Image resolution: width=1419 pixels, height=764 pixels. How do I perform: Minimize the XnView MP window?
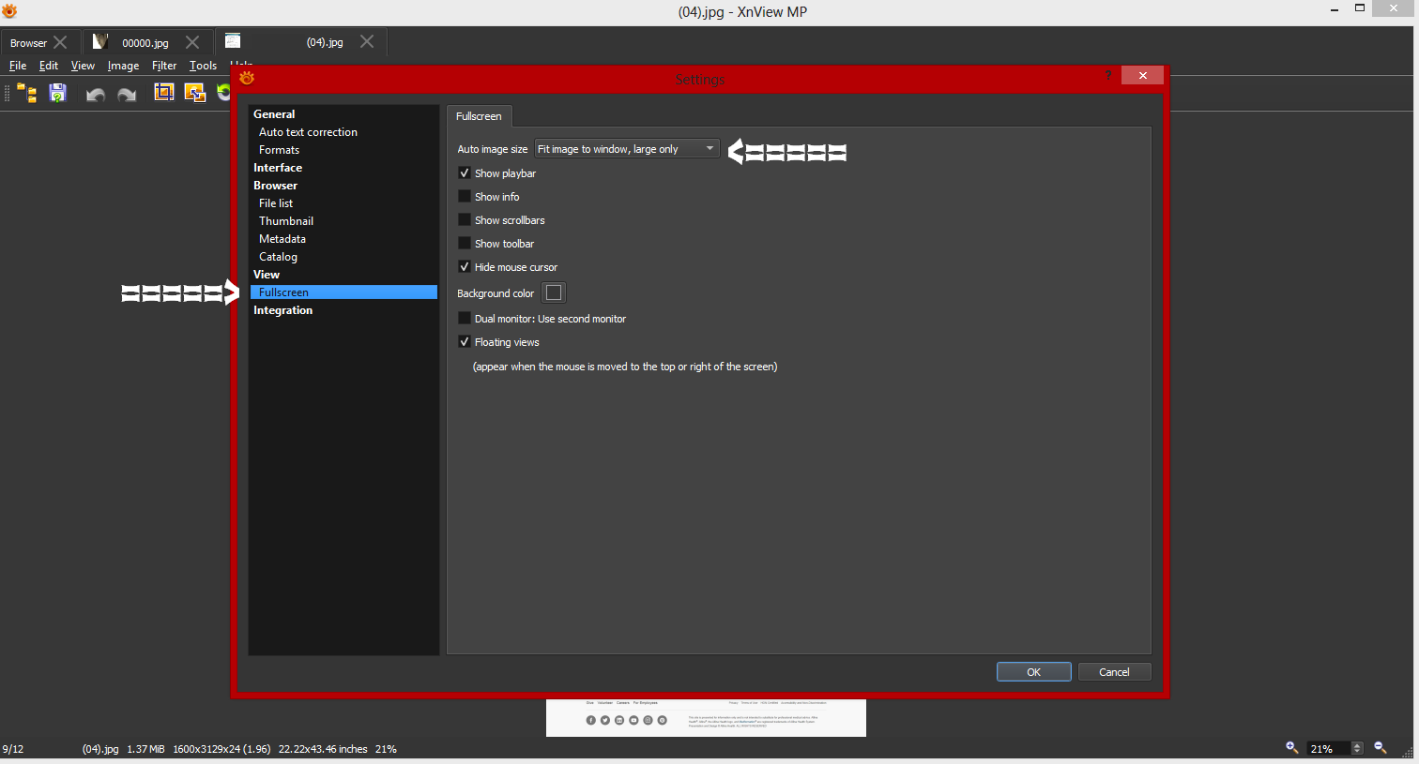pos(1334,8)
